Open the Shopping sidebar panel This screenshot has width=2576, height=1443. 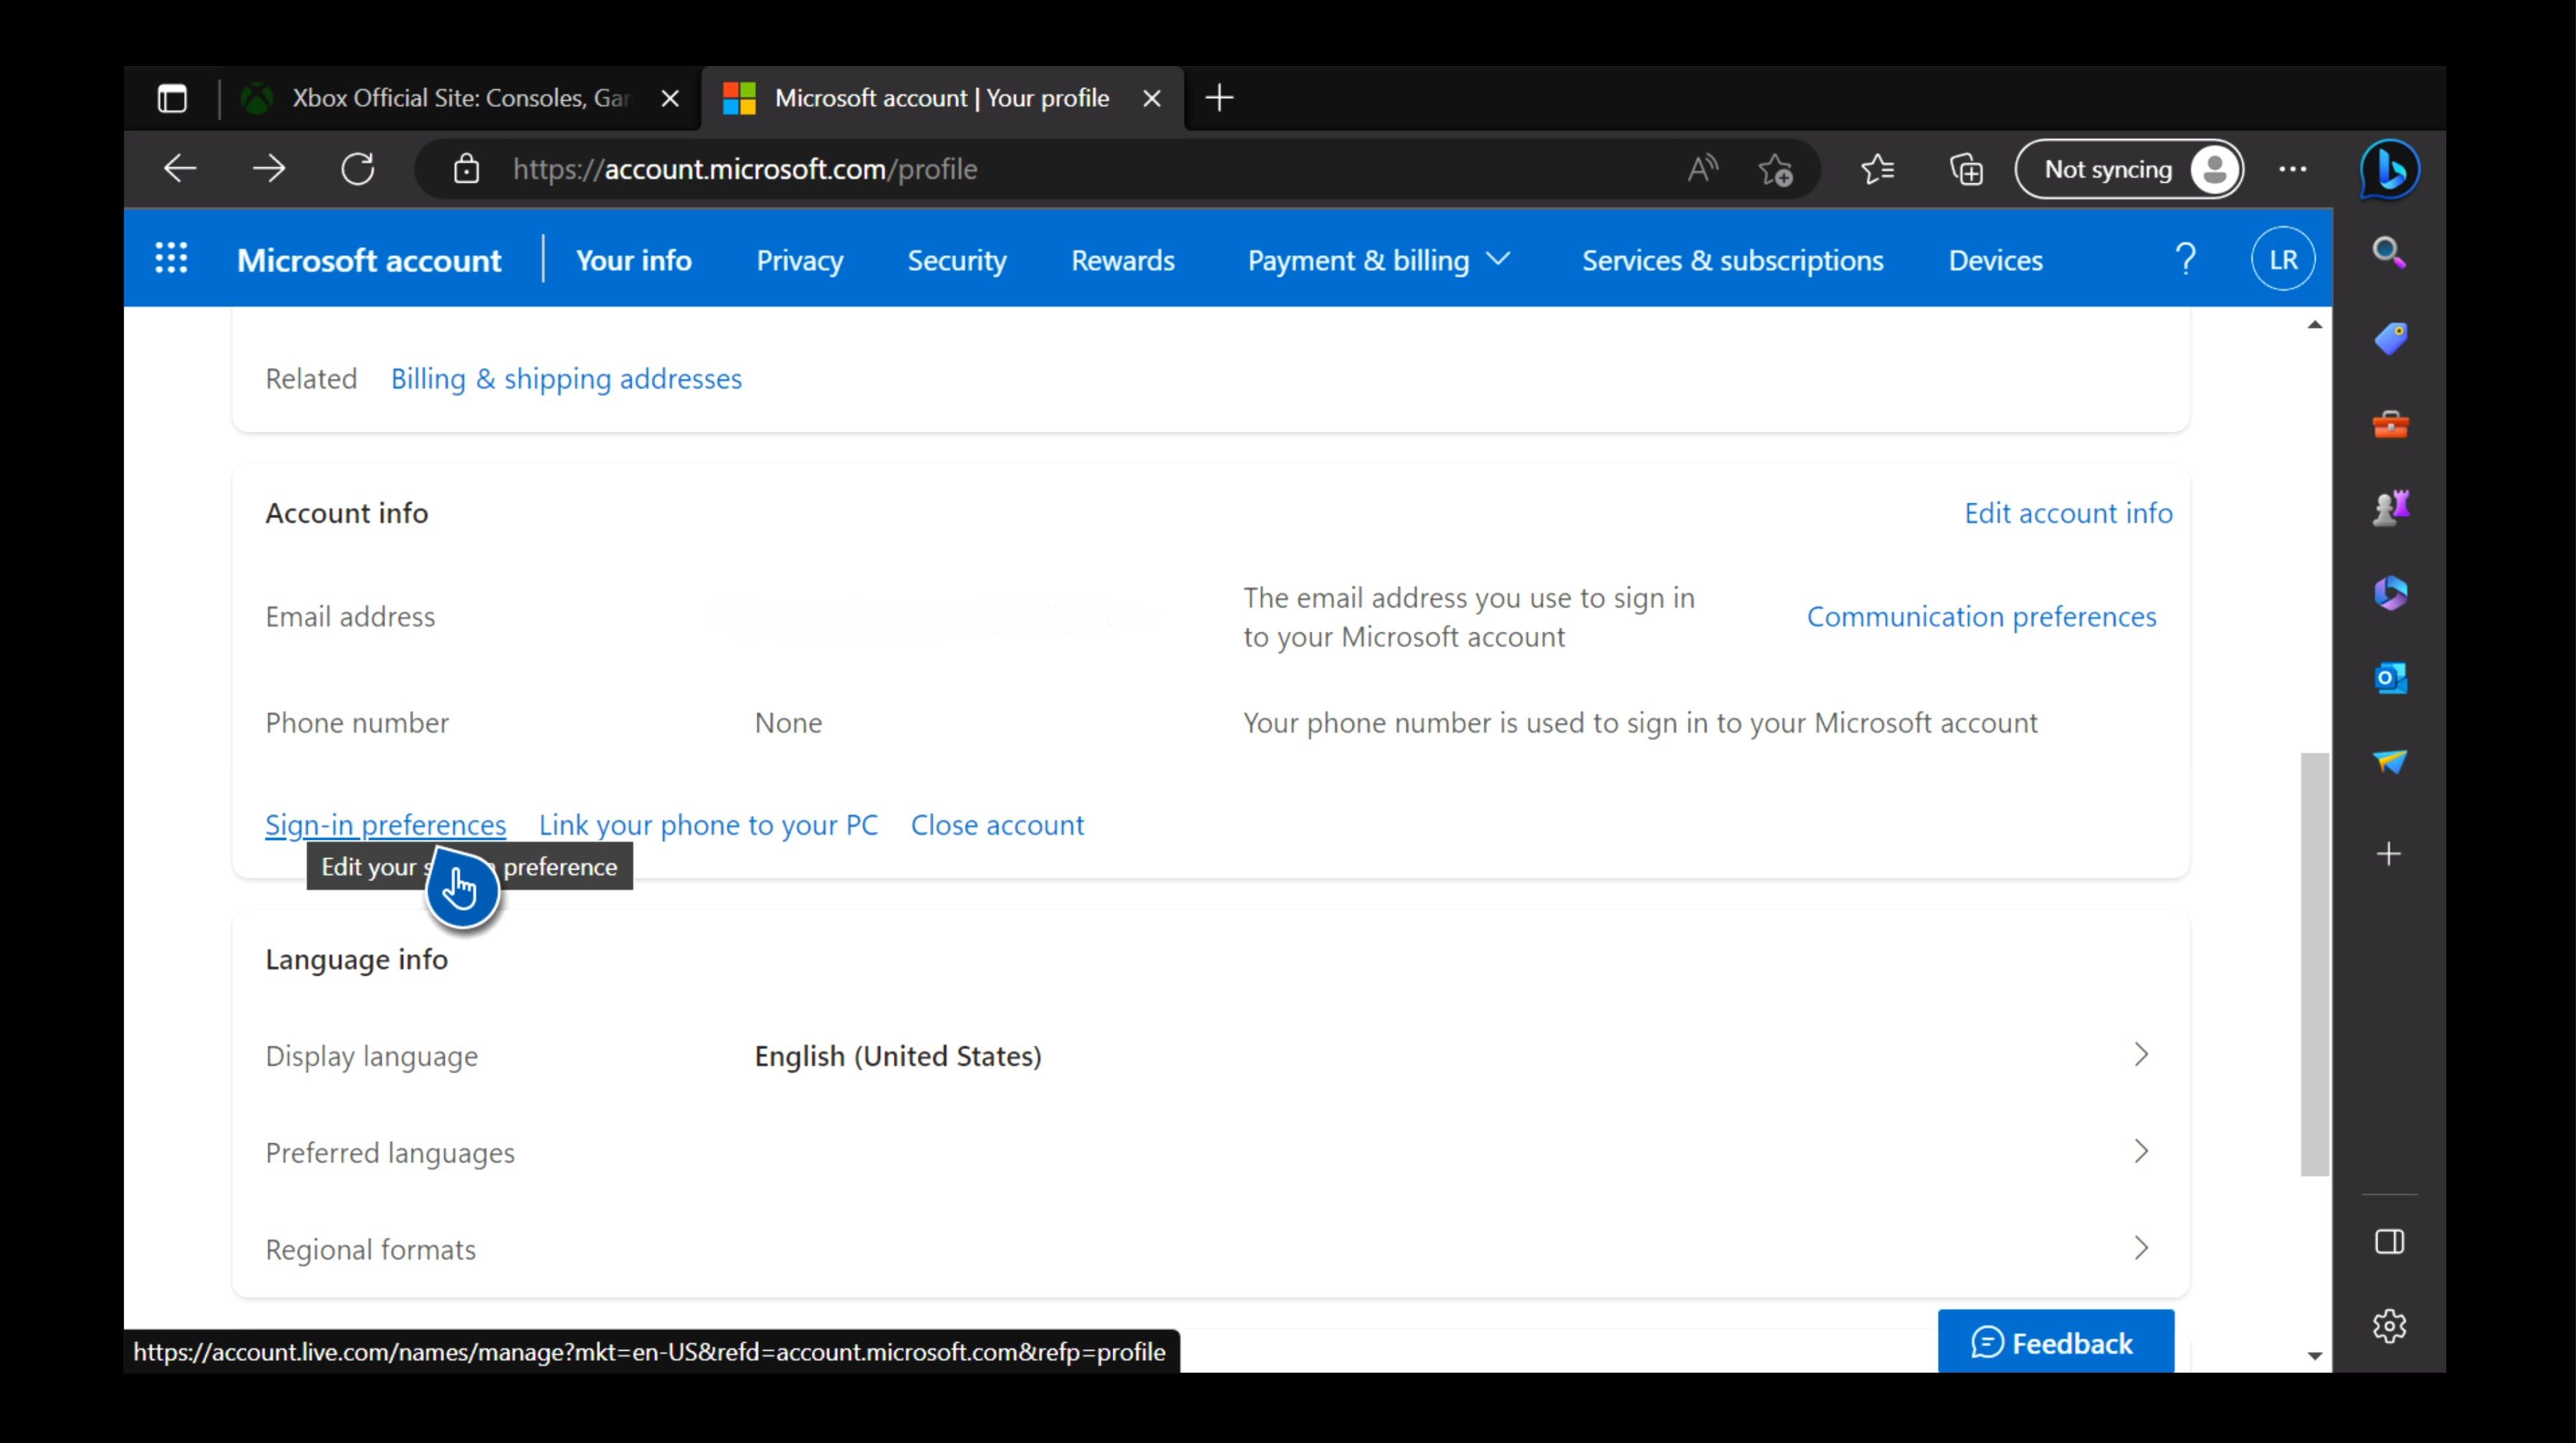coord(2390,337)
